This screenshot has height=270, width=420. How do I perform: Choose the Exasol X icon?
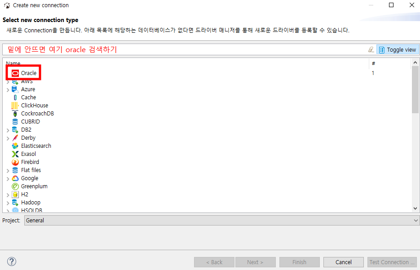click(x=15, y=154)
